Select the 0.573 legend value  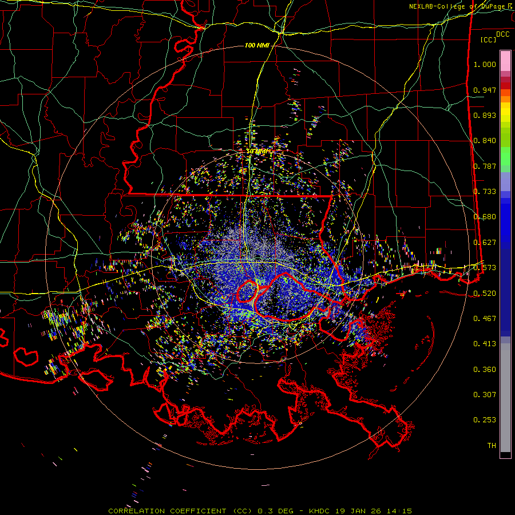[x=485, y=268]
